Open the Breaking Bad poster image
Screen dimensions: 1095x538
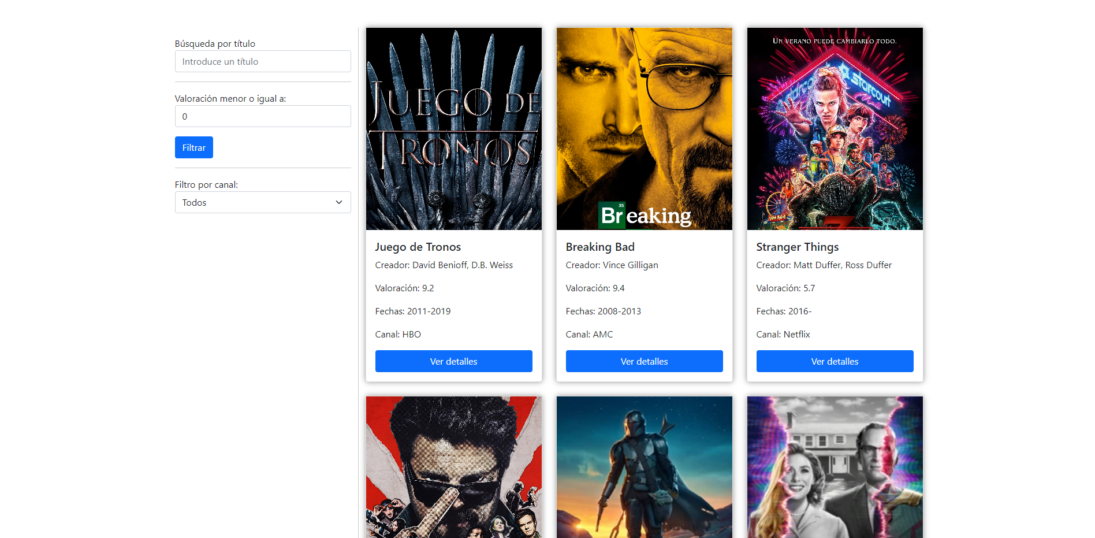pyautogui.click(x=645, y=129)
